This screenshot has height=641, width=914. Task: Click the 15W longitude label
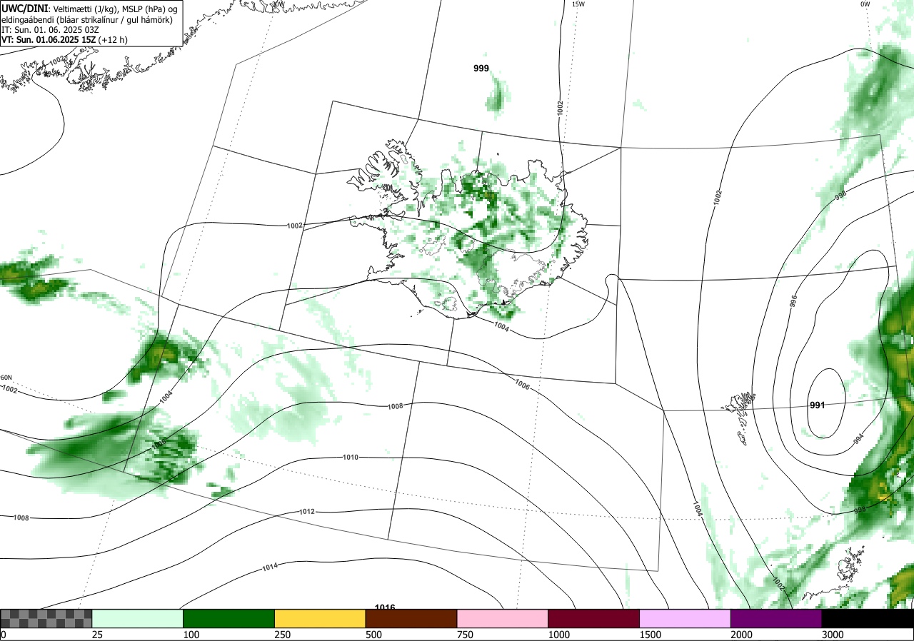578,4
